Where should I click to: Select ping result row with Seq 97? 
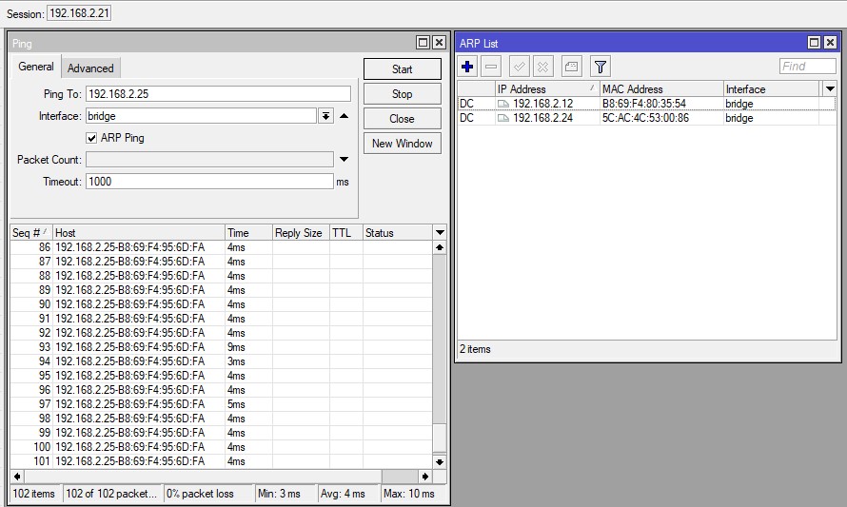222,404
